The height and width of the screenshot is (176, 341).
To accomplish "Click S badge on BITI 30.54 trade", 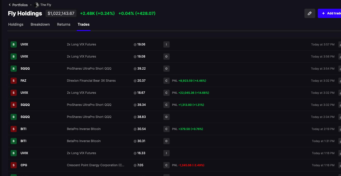I will (14, 129).
